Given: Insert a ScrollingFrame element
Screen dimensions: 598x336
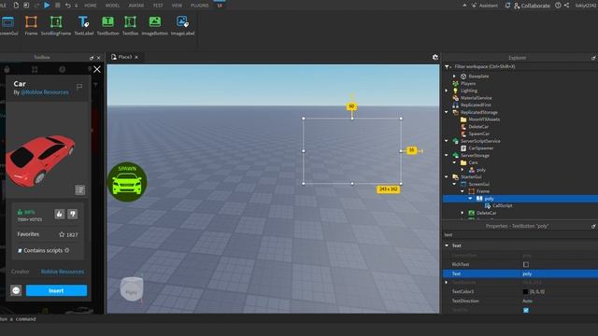Looking at the screenshot, I should point(56,25).
